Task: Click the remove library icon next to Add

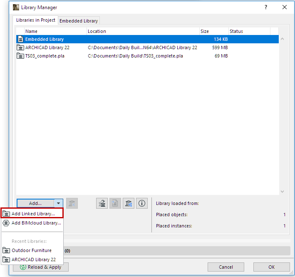Action: 72,203
